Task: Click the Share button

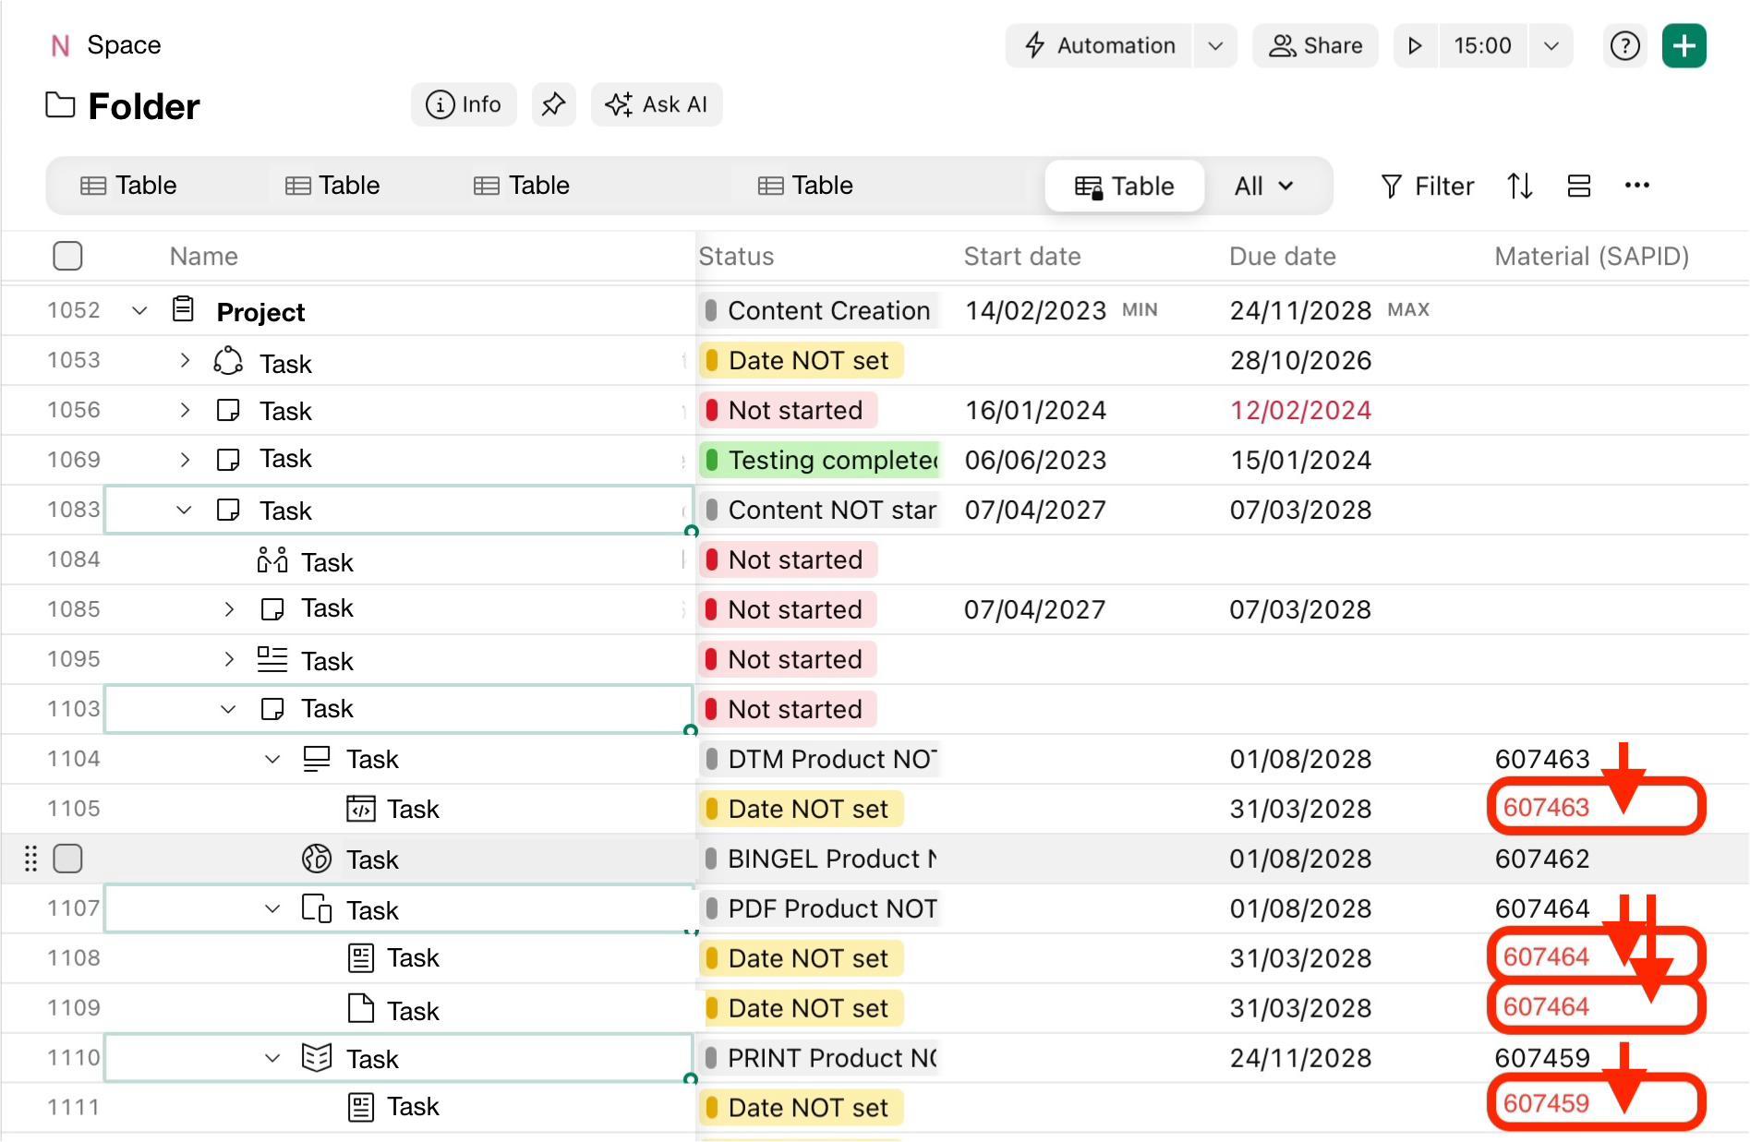Action: [1315, 46]
